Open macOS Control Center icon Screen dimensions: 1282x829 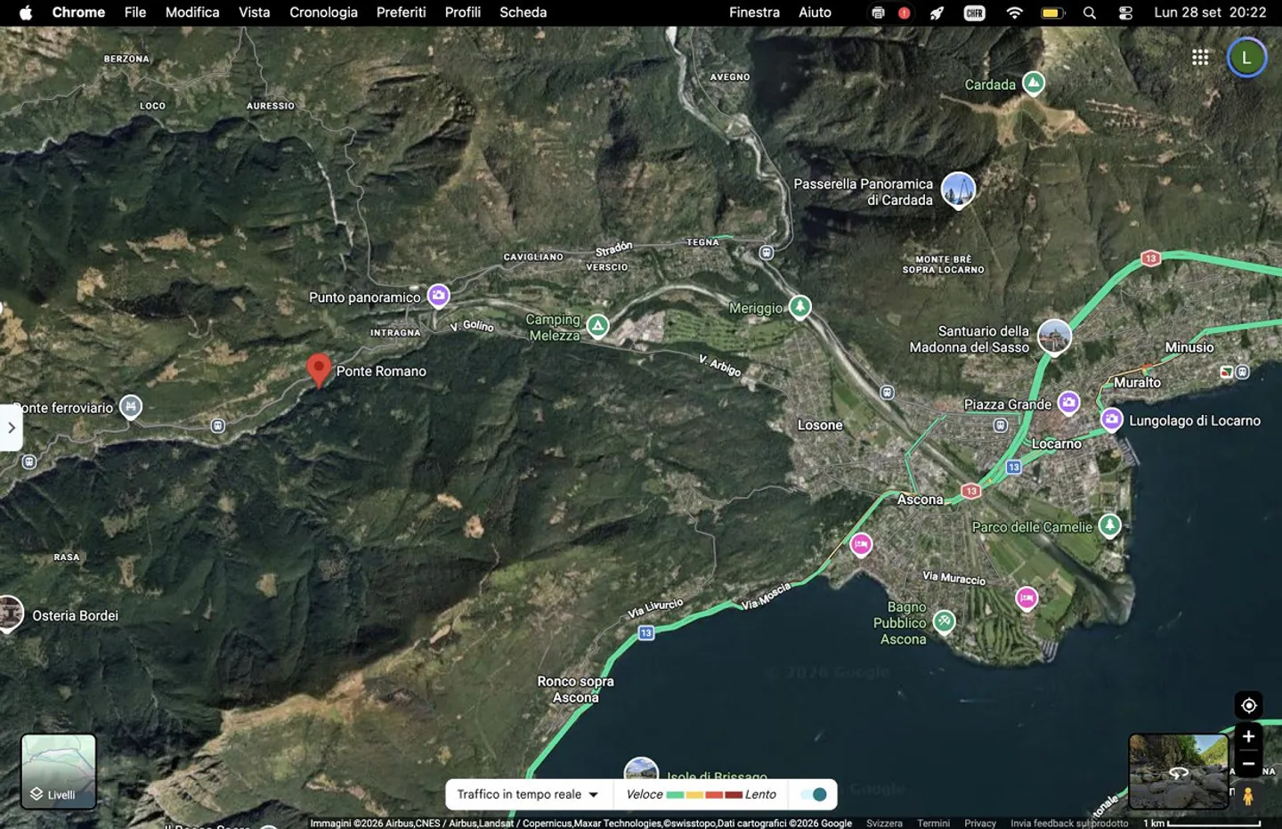click(x=1126, y=12)
